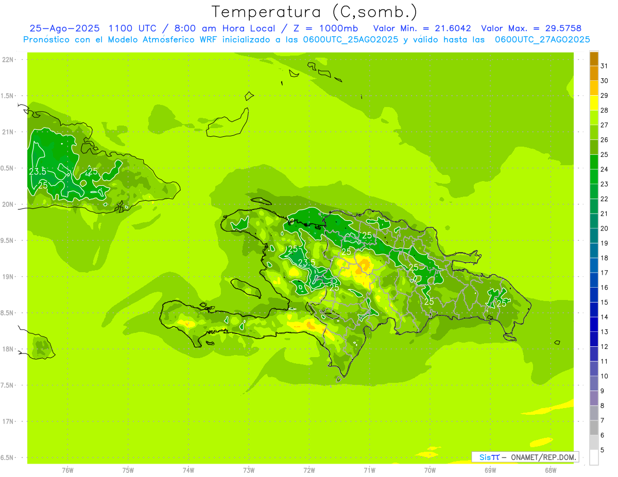
Task: Pick the teal legend swatch between 19 and 20
Action: tap(594, 236)
